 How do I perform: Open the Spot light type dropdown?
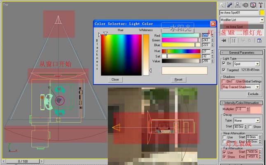[x=247, y=64]
